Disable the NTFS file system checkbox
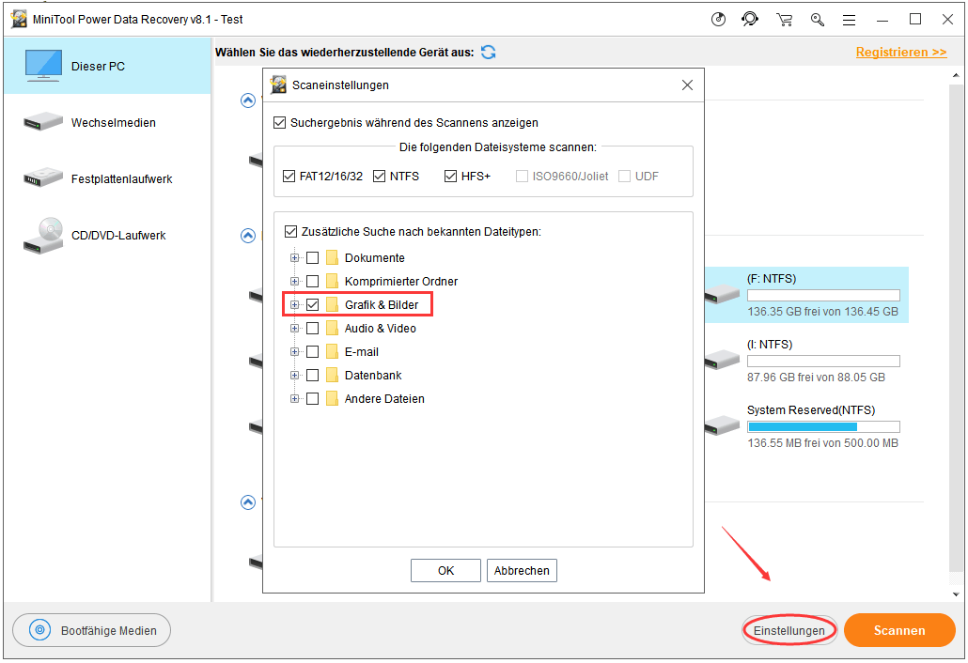The width and height of the screenshot is (968, 663). coord(380,177)
